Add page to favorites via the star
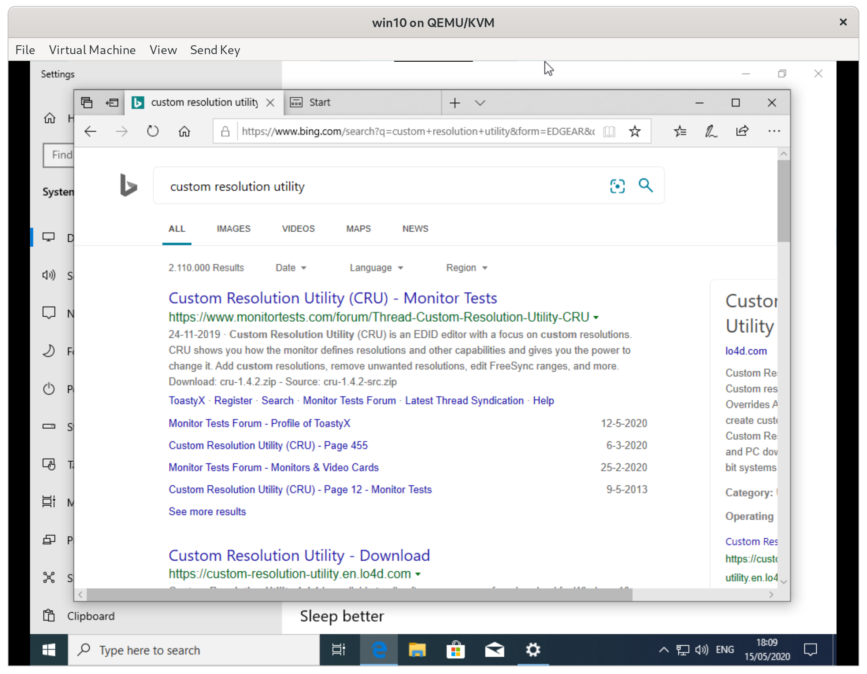 click(x=635, y=131)
